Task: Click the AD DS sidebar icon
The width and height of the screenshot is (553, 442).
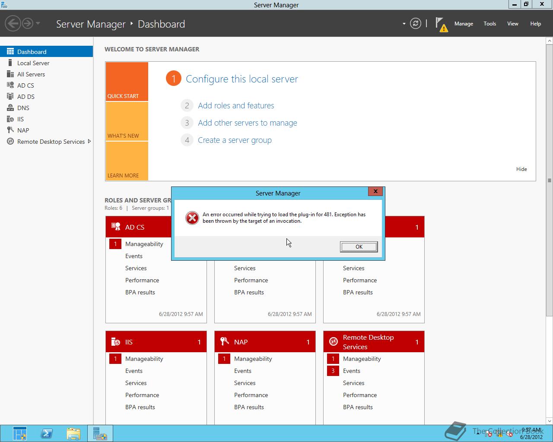Action: coord(10,96)
